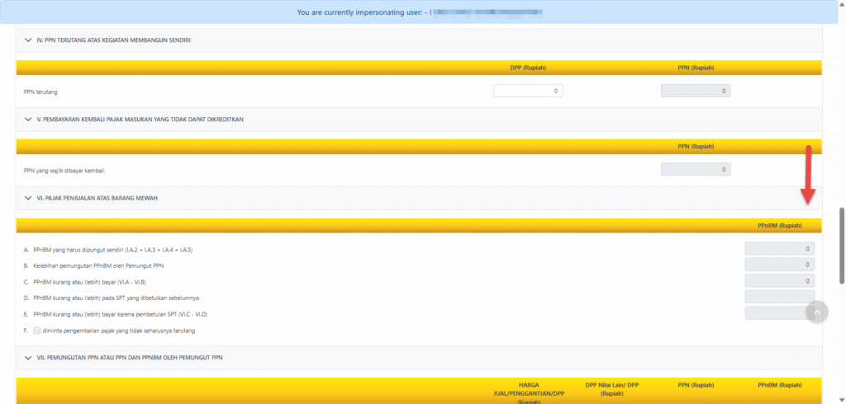Select row C PPnBM kurang bayar field
This screenshot has height=404, width=846.
[779, 281]
